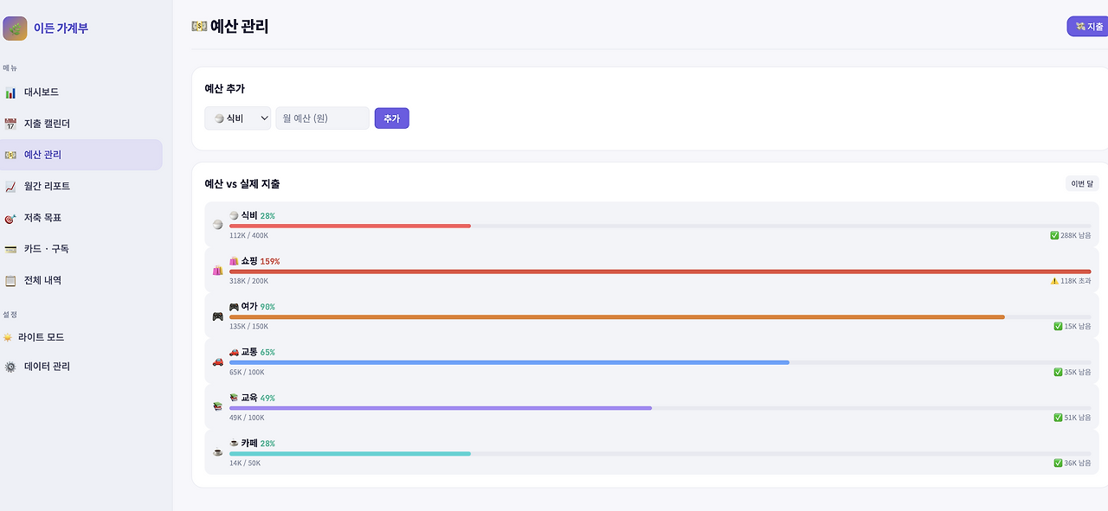Viewport: 1108px width, 511px height.
Task: Click the 쇼핑 159% red progress bar
Action: click(660, 271)
